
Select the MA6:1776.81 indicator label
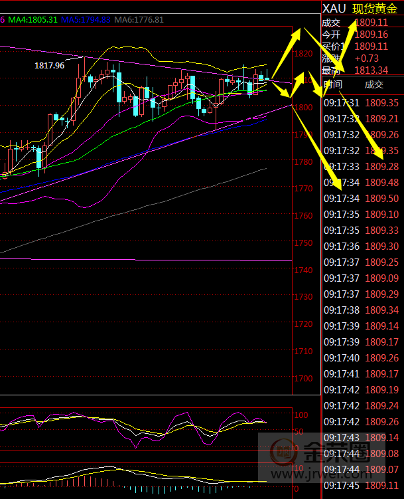click(x=139, y=20)
